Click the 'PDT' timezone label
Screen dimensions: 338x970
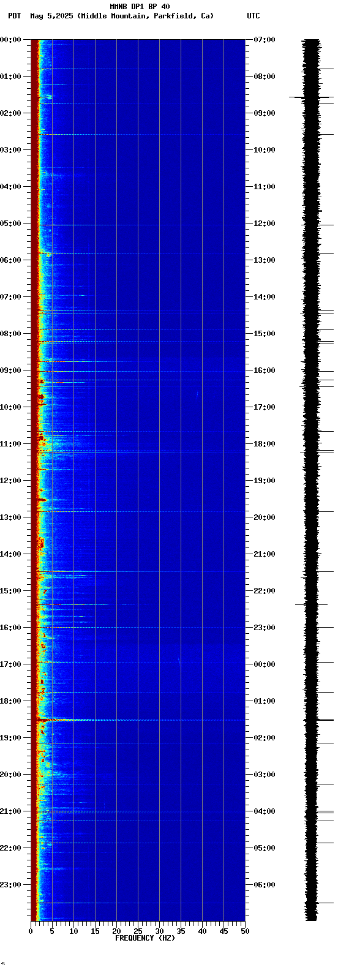click(x=14, y=16)
